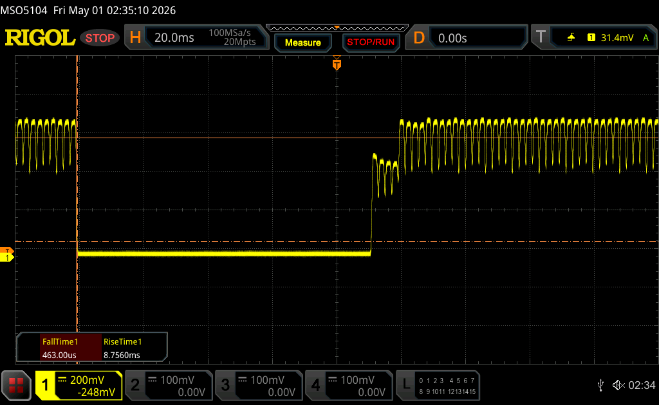Click the RIGOL logo
The height and width of the screenshot is (405, 659).
(40, 38)
